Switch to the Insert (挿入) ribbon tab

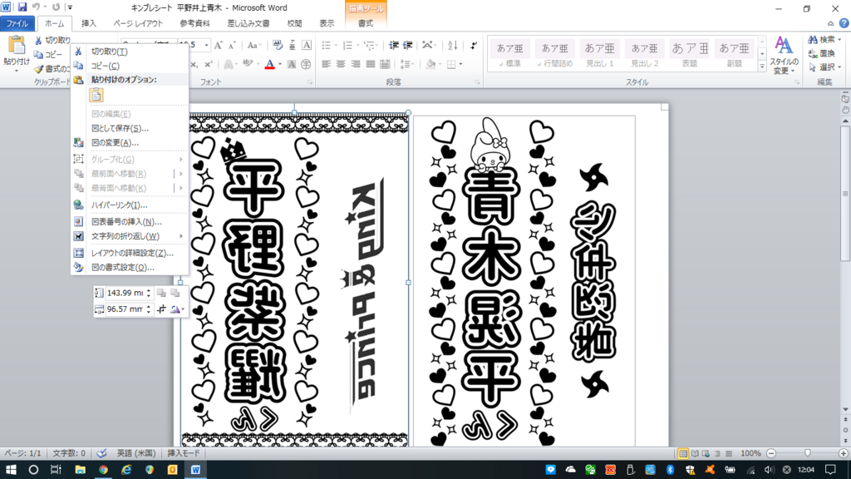pos(89,23)
